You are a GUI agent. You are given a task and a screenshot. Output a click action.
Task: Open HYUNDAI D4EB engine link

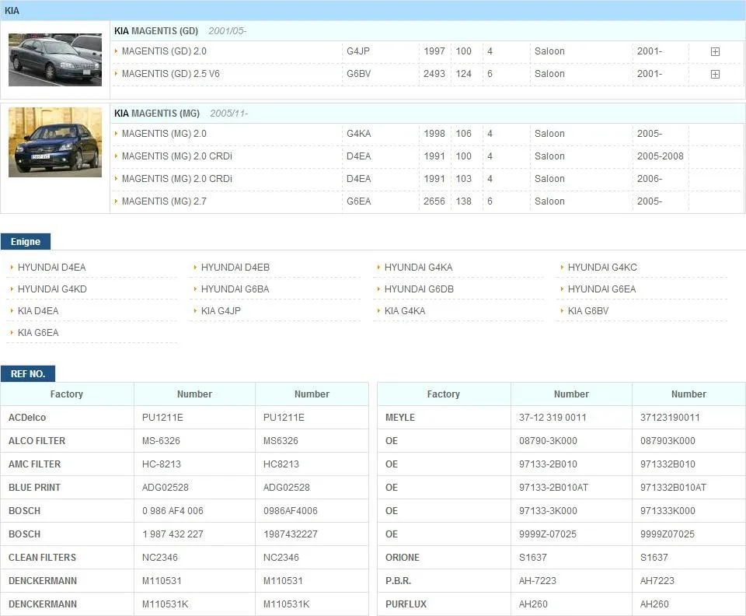[235, 268]
